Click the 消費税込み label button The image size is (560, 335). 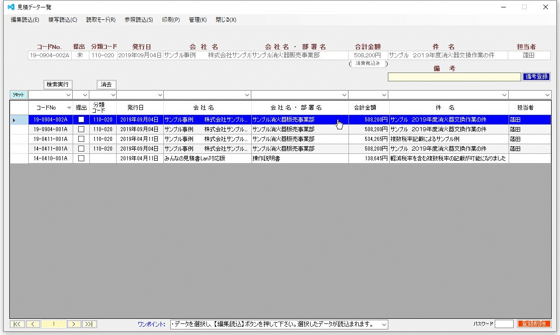click(x=367, y=64)
